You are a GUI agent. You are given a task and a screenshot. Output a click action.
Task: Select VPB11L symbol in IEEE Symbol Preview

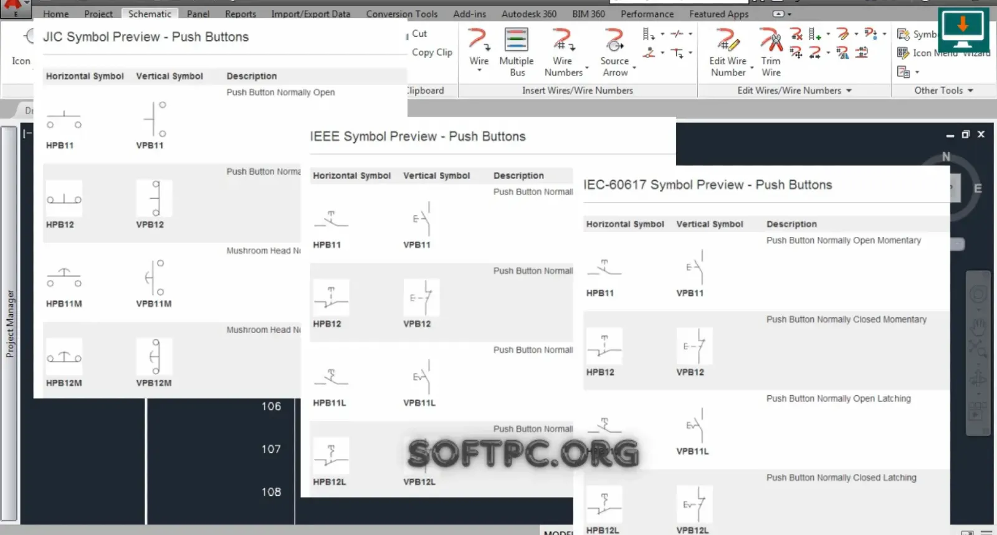(421, 377)
